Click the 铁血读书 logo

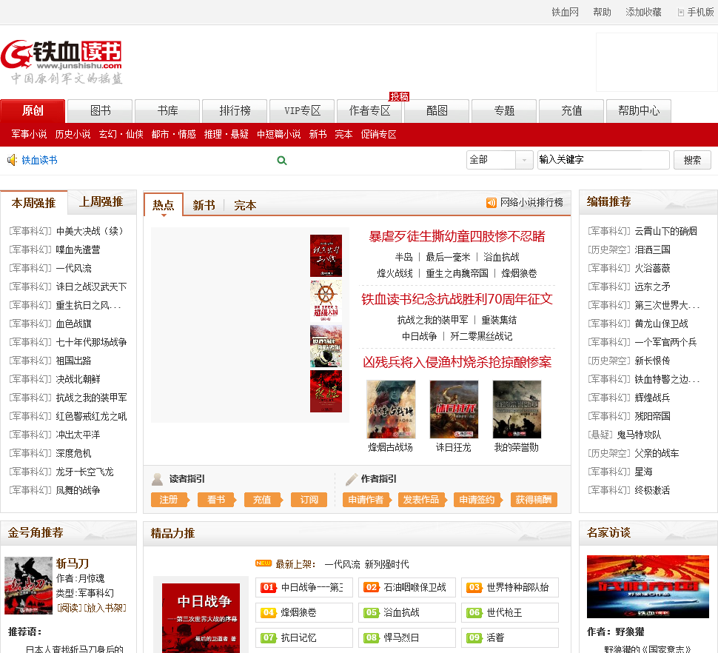click(x=62, y=61)
